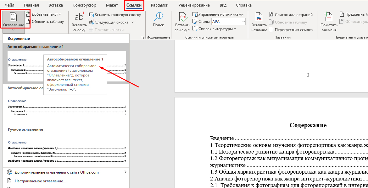
Task: Open the Сноски group dialog launcher
Action: point(143,37)
